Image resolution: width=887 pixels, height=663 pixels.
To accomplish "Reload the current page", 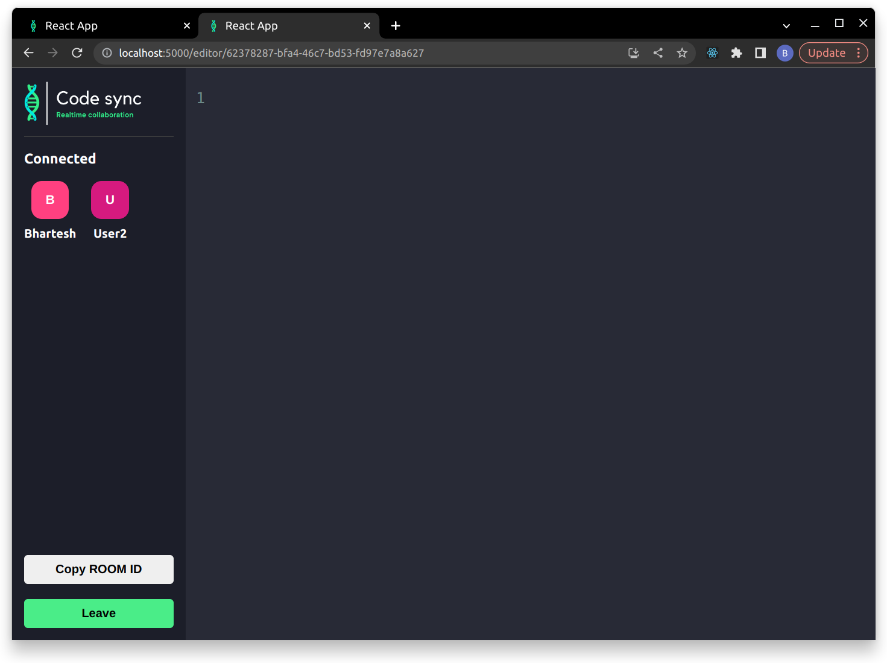I will pos(77,52).
